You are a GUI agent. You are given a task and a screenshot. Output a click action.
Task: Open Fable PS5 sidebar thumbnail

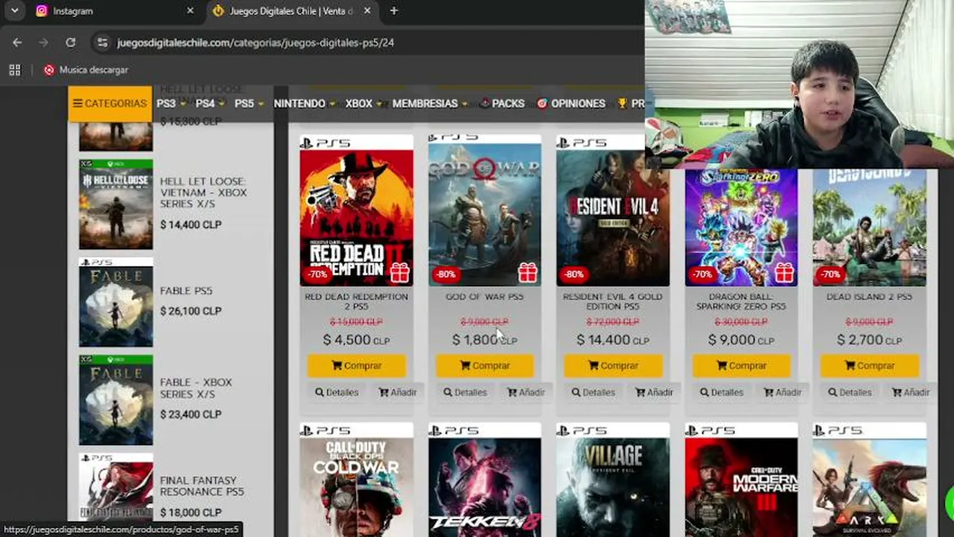(116, 302)
